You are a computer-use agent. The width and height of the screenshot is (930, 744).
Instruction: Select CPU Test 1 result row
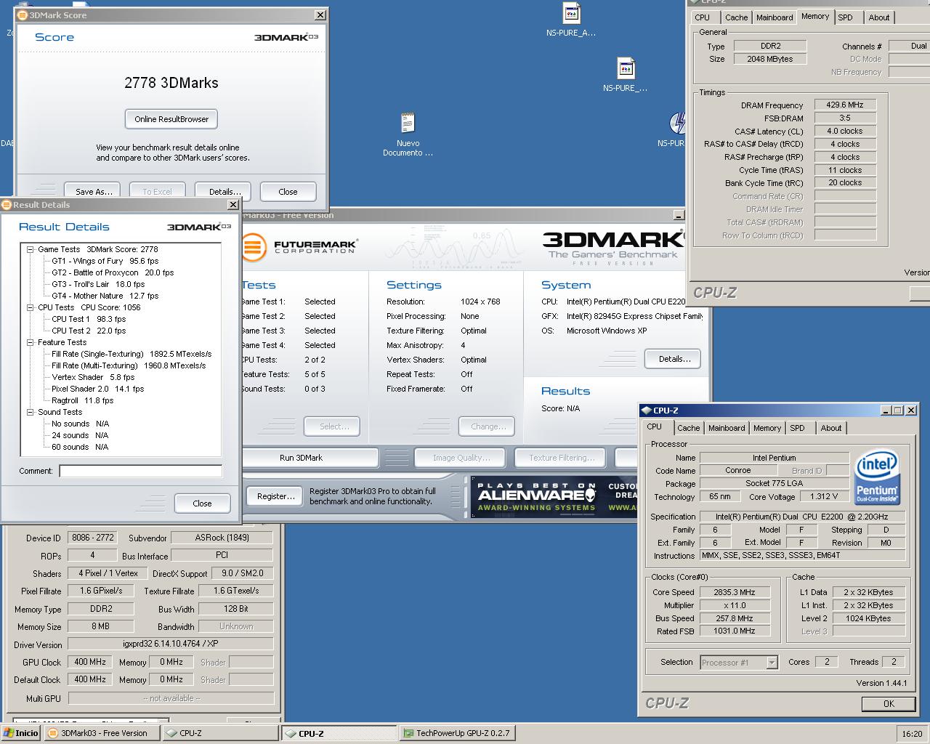[x=89, y=319]
